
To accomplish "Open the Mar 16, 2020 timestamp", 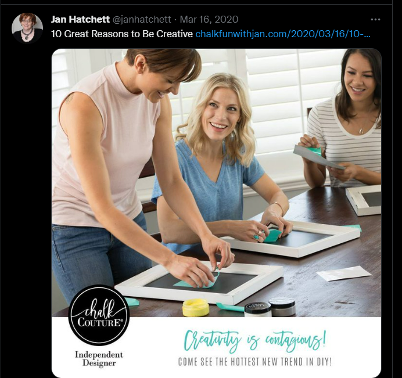I will [x=209, y=19].
